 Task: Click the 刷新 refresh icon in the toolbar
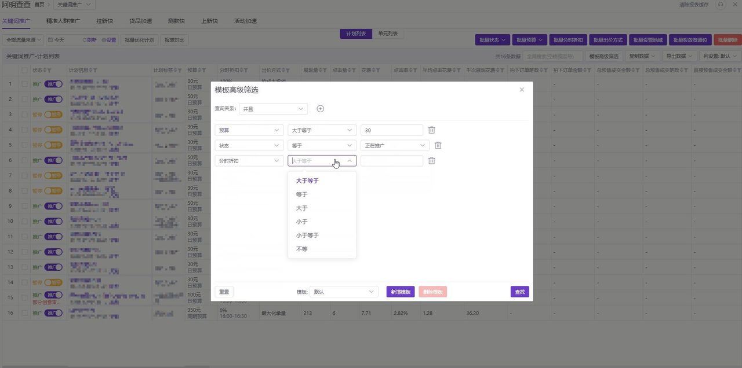84,40
